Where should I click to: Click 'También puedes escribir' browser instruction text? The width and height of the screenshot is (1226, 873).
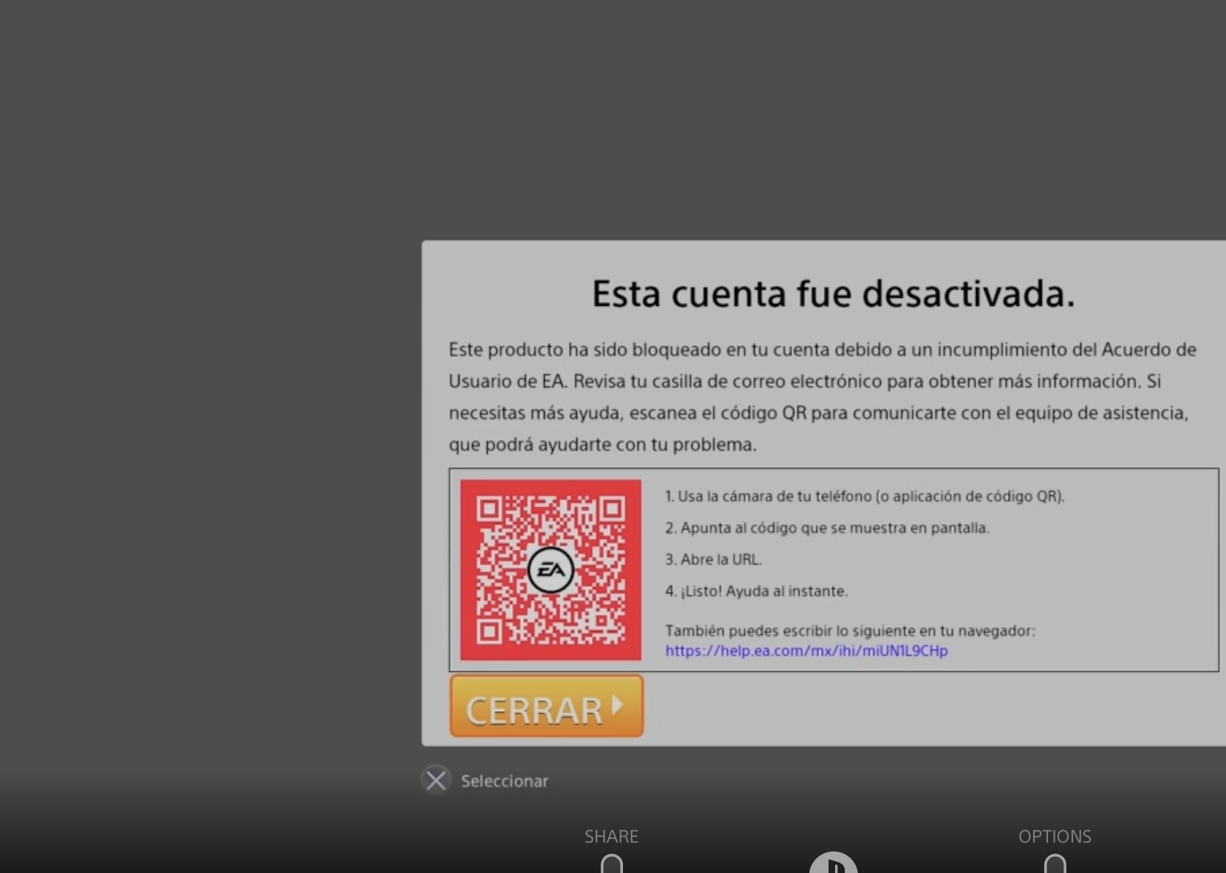850,631
